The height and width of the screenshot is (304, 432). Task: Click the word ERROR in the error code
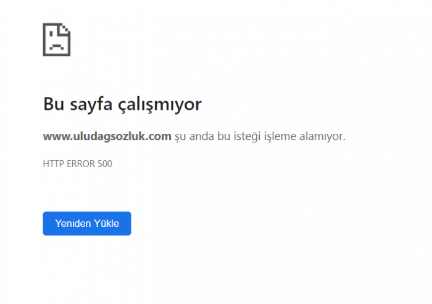[x=81, y=164]
